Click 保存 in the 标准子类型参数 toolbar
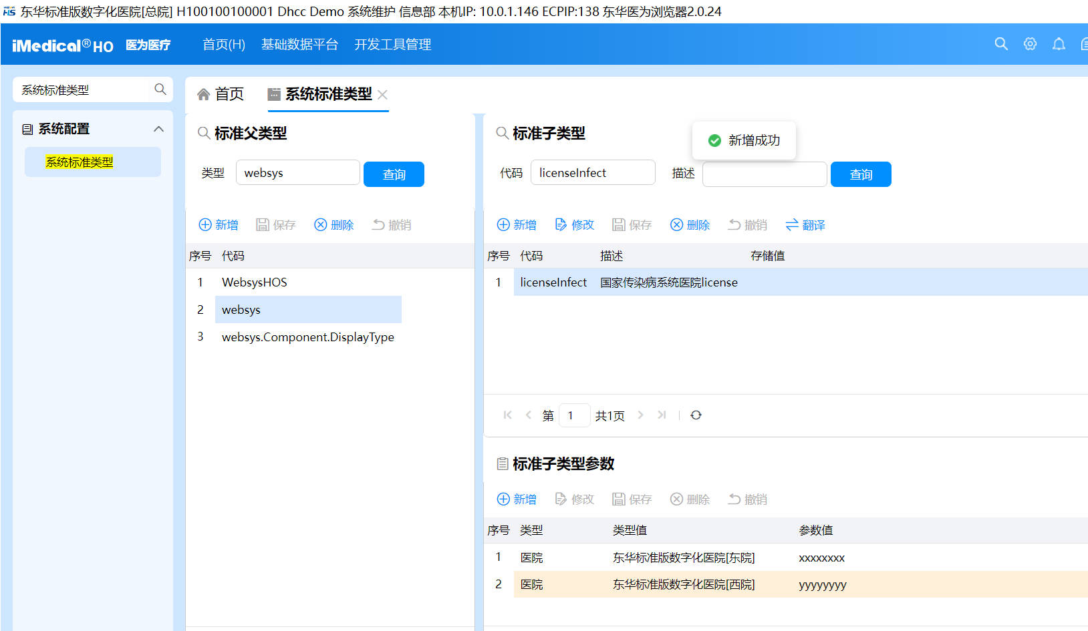This screenshot has height=631, width=1088. click(x=632, y=499)
